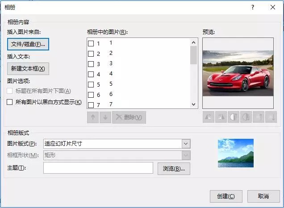Close the 相册 dialog
The image size is (284, 208).
(273, 7)
